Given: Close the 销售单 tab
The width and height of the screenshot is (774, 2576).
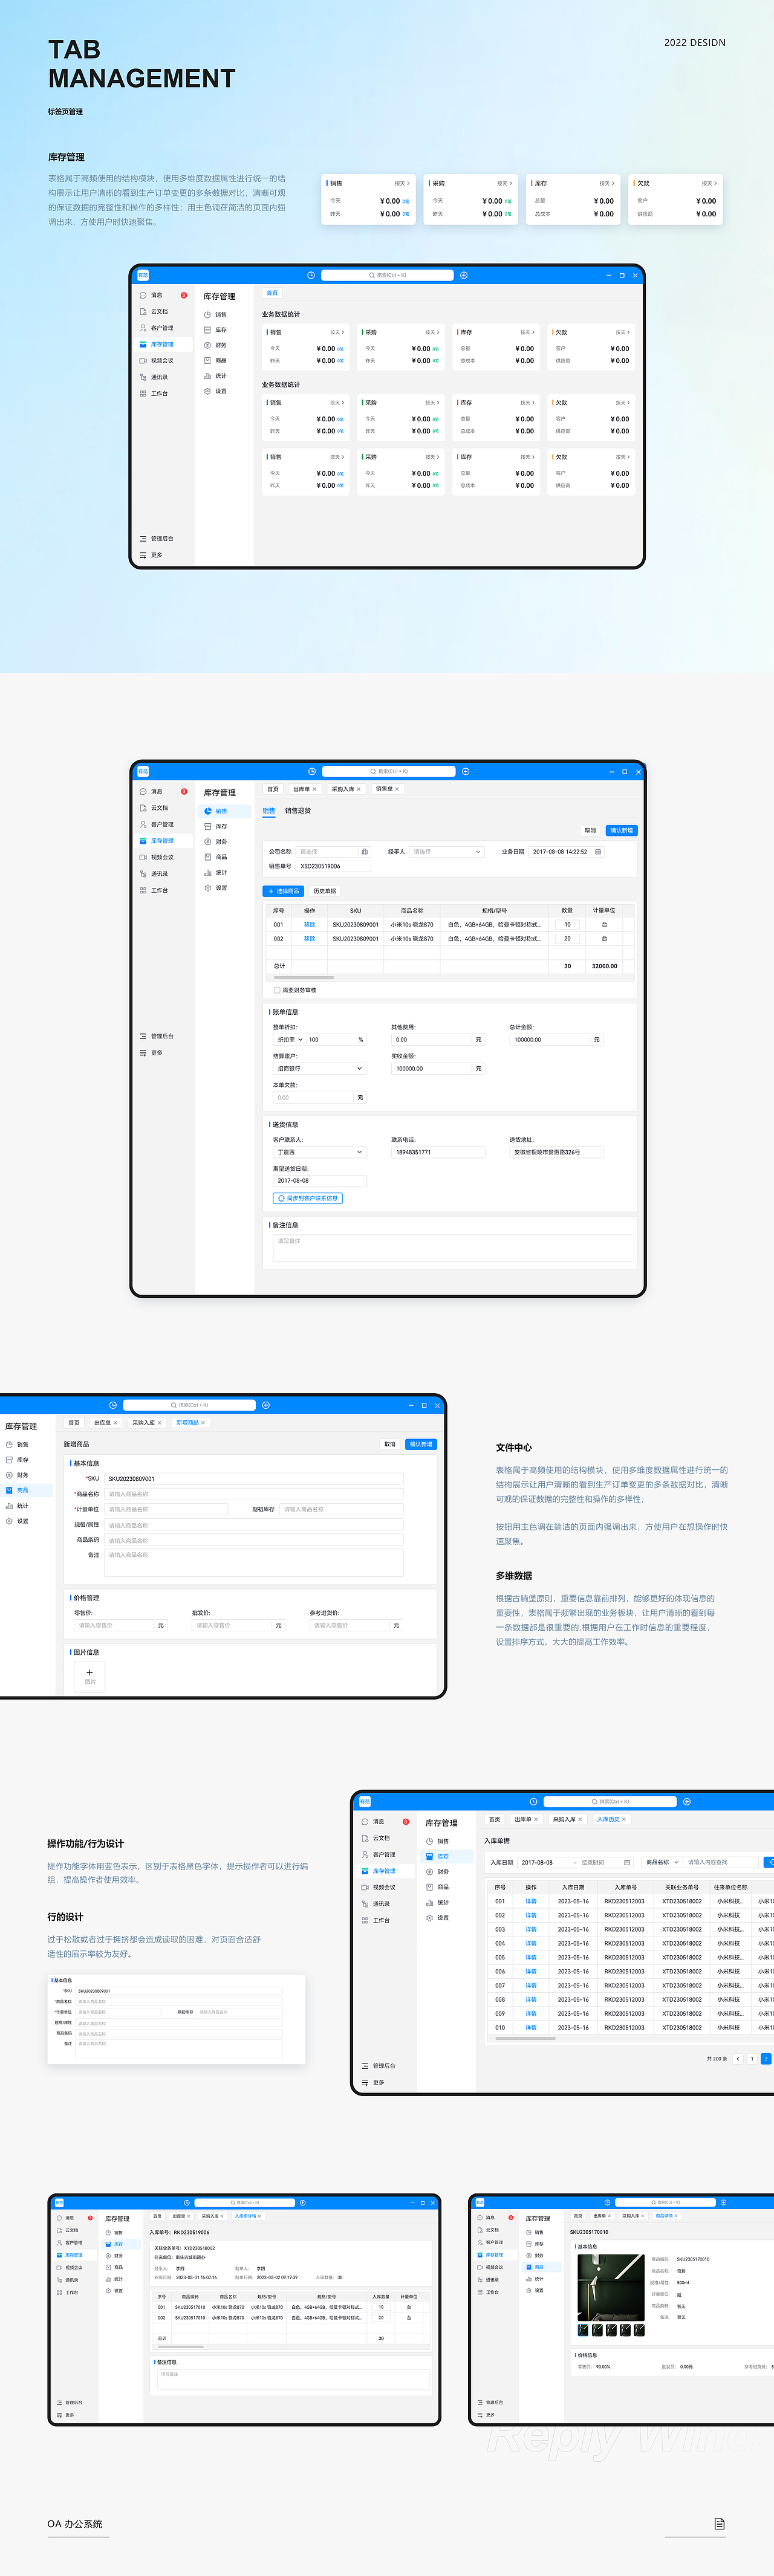Looking at the screenshot, I should [x=397, y=789].
